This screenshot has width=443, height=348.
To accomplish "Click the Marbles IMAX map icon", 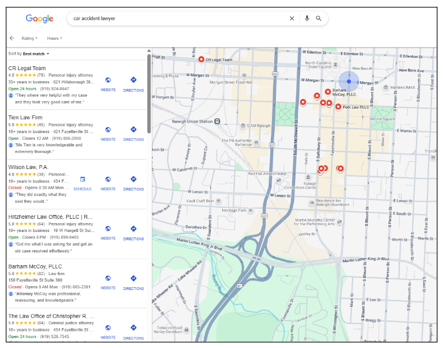I will (x=386, y=87).
